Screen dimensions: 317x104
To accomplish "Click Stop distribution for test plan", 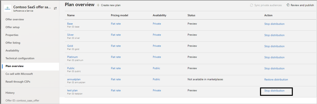I will pos(274,91).
